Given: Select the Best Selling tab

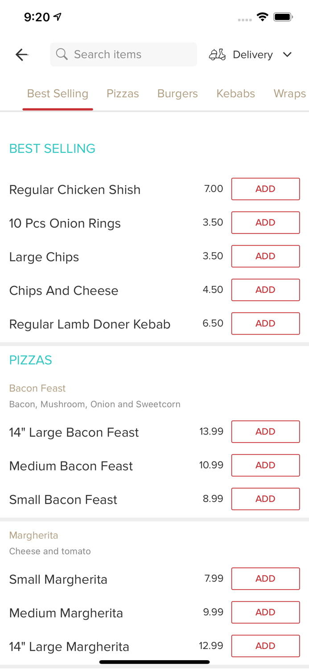Looking at the screenshot, I should 58,94.
